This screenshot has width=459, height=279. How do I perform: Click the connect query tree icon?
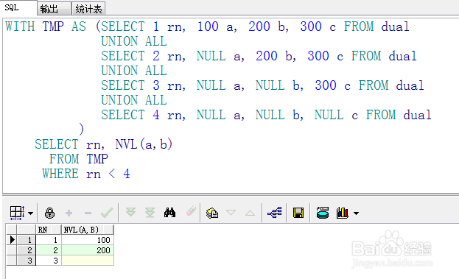pyautogui.click(x=275, y=213)
